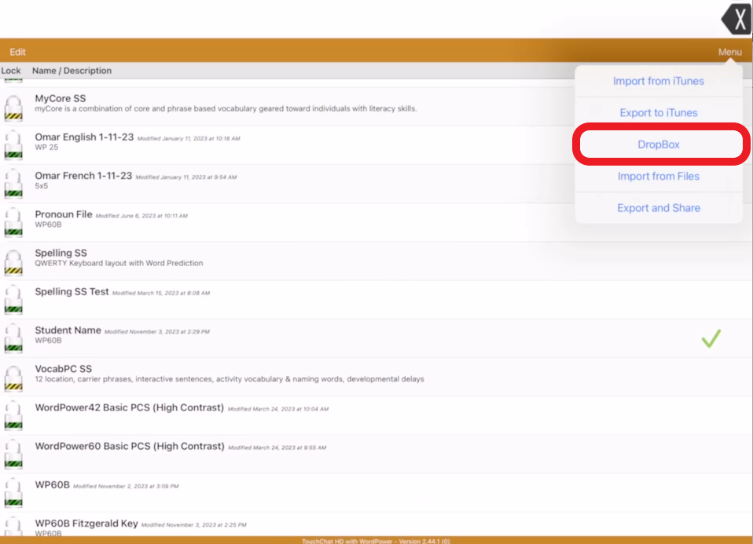Screen dimensions: 753x544
Task: Select WordPower42 Basic PCS (High Contrast)
Action: pos(376,415)
